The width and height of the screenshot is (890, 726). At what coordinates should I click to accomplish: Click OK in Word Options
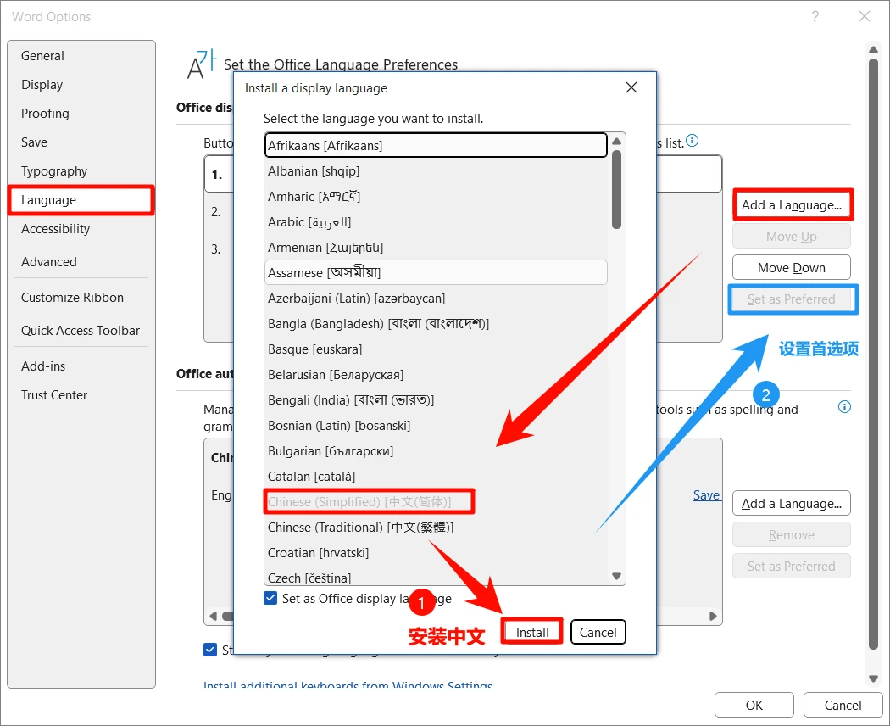pos(754,705)
